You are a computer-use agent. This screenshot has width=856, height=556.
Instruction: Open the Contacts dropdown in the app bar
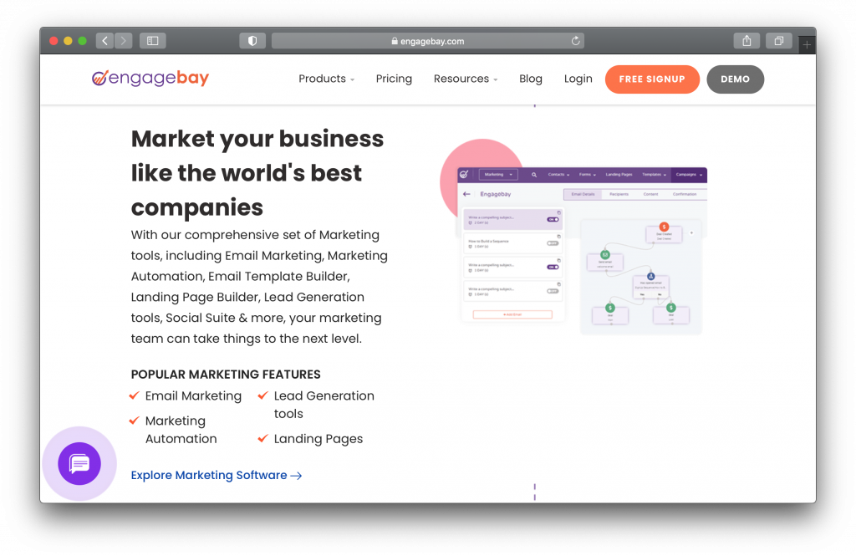click(x=558, y=175)
